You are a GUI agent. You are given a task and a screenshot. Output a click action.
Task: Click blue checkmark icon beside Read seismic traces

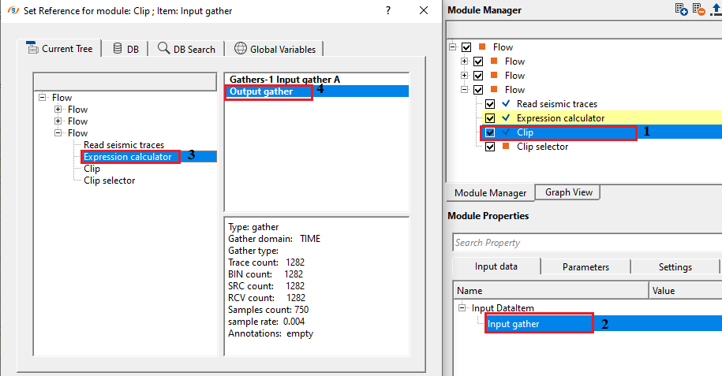pyautogui.click(x=506, y=104)
